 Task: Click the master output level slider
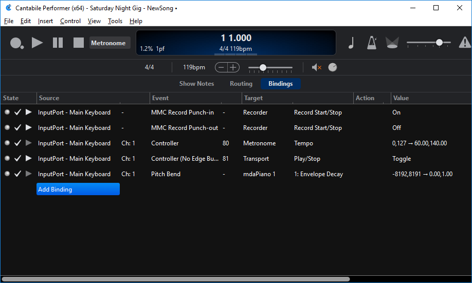[x=429, y=43]
